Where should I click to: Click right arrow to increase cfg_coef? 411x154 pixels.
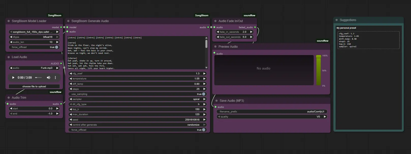pos(204,74)
